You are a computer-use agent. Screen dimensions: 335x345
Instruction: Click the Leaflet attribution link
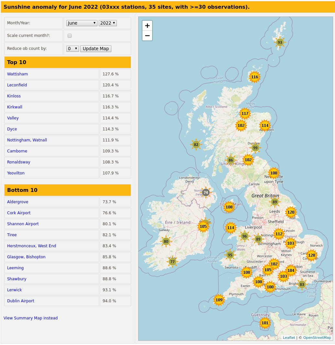[x=289, y=338]
